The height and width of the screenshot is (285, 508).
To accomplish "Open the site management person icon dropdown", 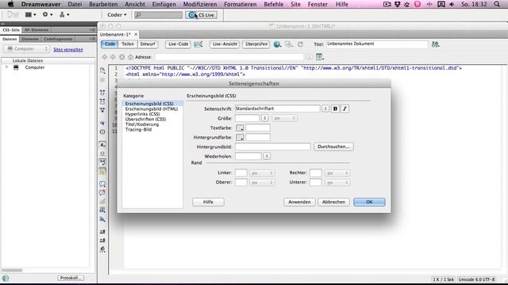I will point(64,14).
